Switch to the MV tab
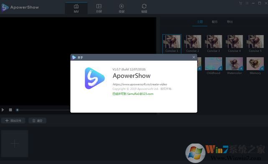 (76, 8)
